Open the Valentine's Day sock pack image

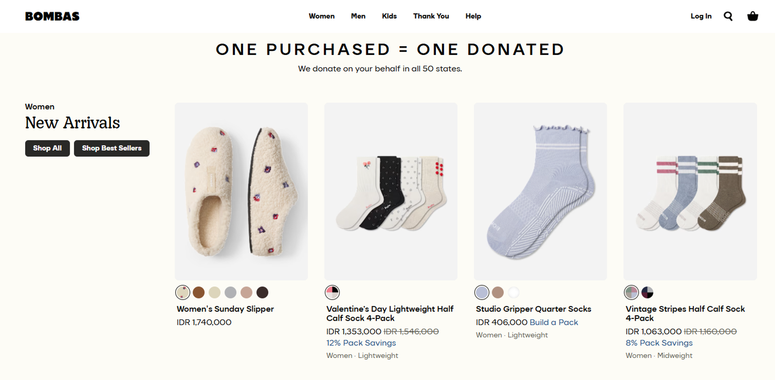[x=391, y=191]
